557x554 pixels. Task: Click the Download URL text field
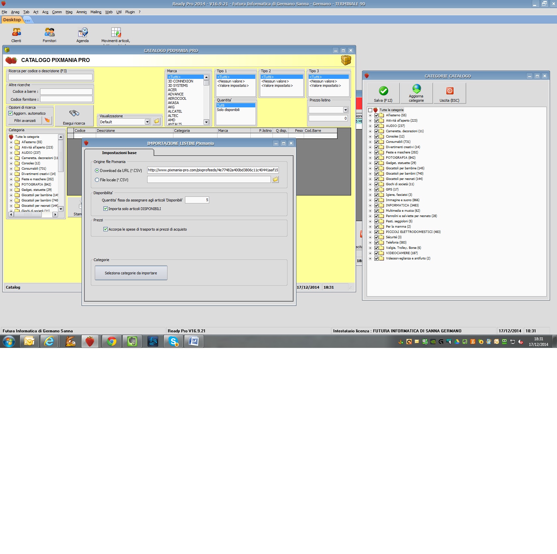tap(213, 170)
